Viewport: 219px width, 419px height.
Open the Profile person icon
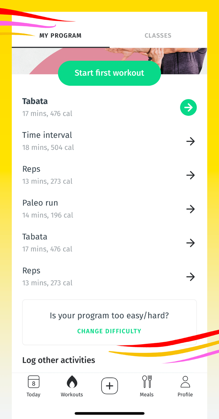(185, 382)
